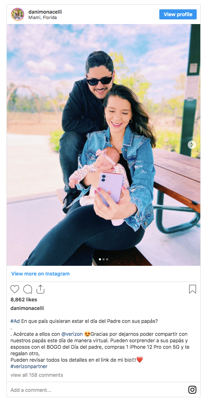
Task: Click the family photo image
Action: [104, 145]
